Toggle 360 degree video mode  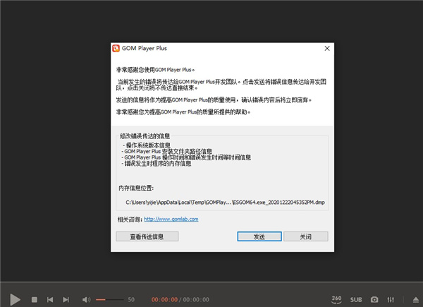[x=337, y=299]
